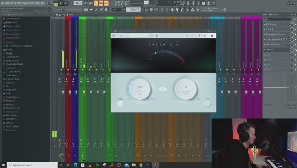
Task: Toggle the orange countdown-before-recording icon
Action: click(96, 3)
